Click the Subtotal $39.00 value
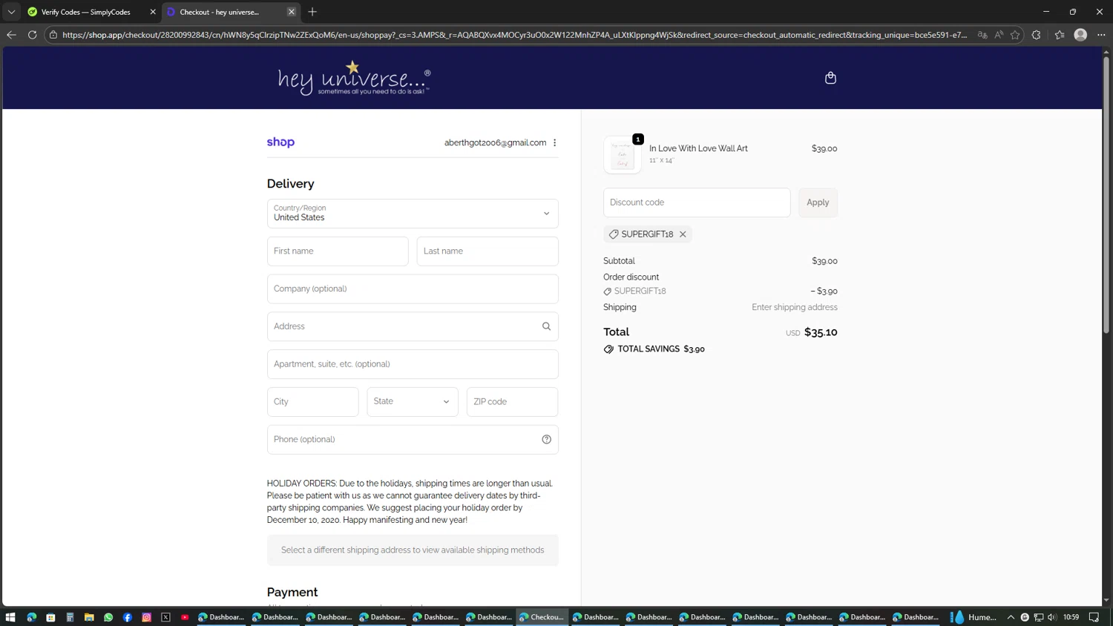The width and height of the screenshot is (1113, 626). coord(824,261)
